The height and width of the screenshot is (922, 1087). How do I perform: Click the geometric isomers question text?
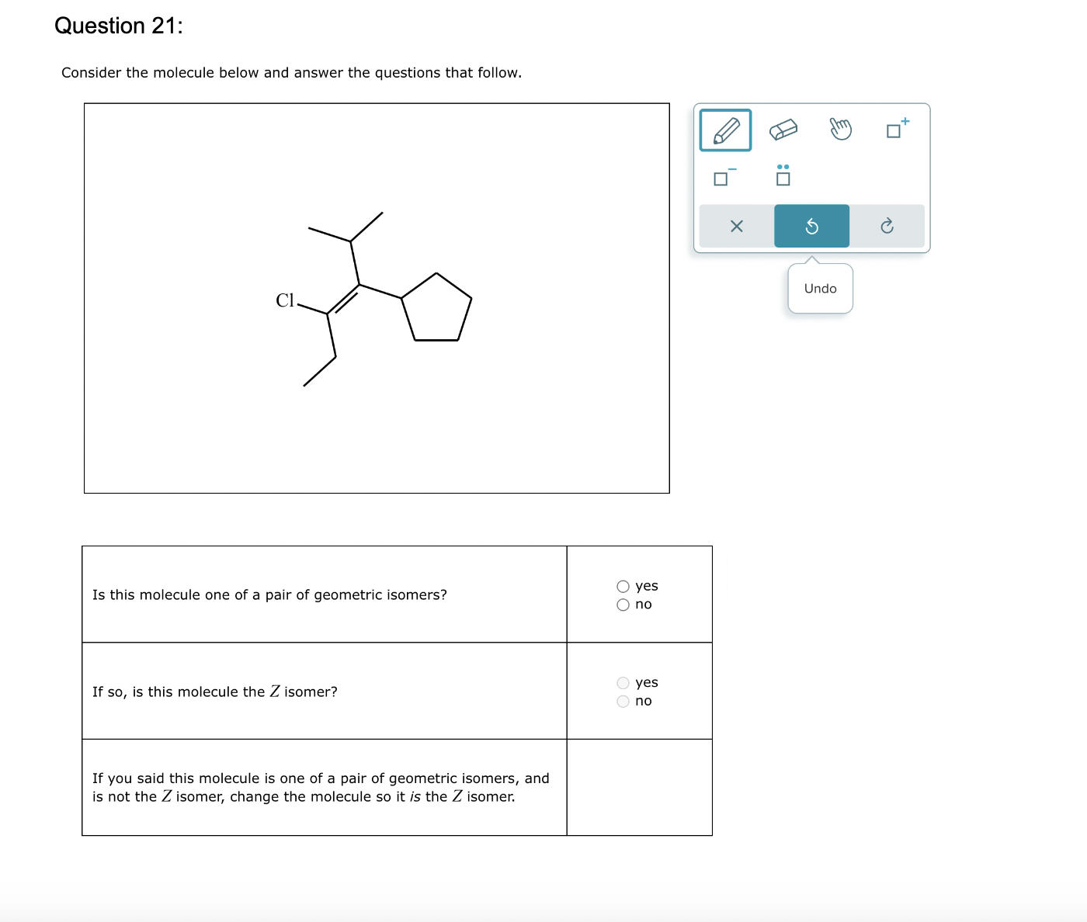(x=269, y=594)
